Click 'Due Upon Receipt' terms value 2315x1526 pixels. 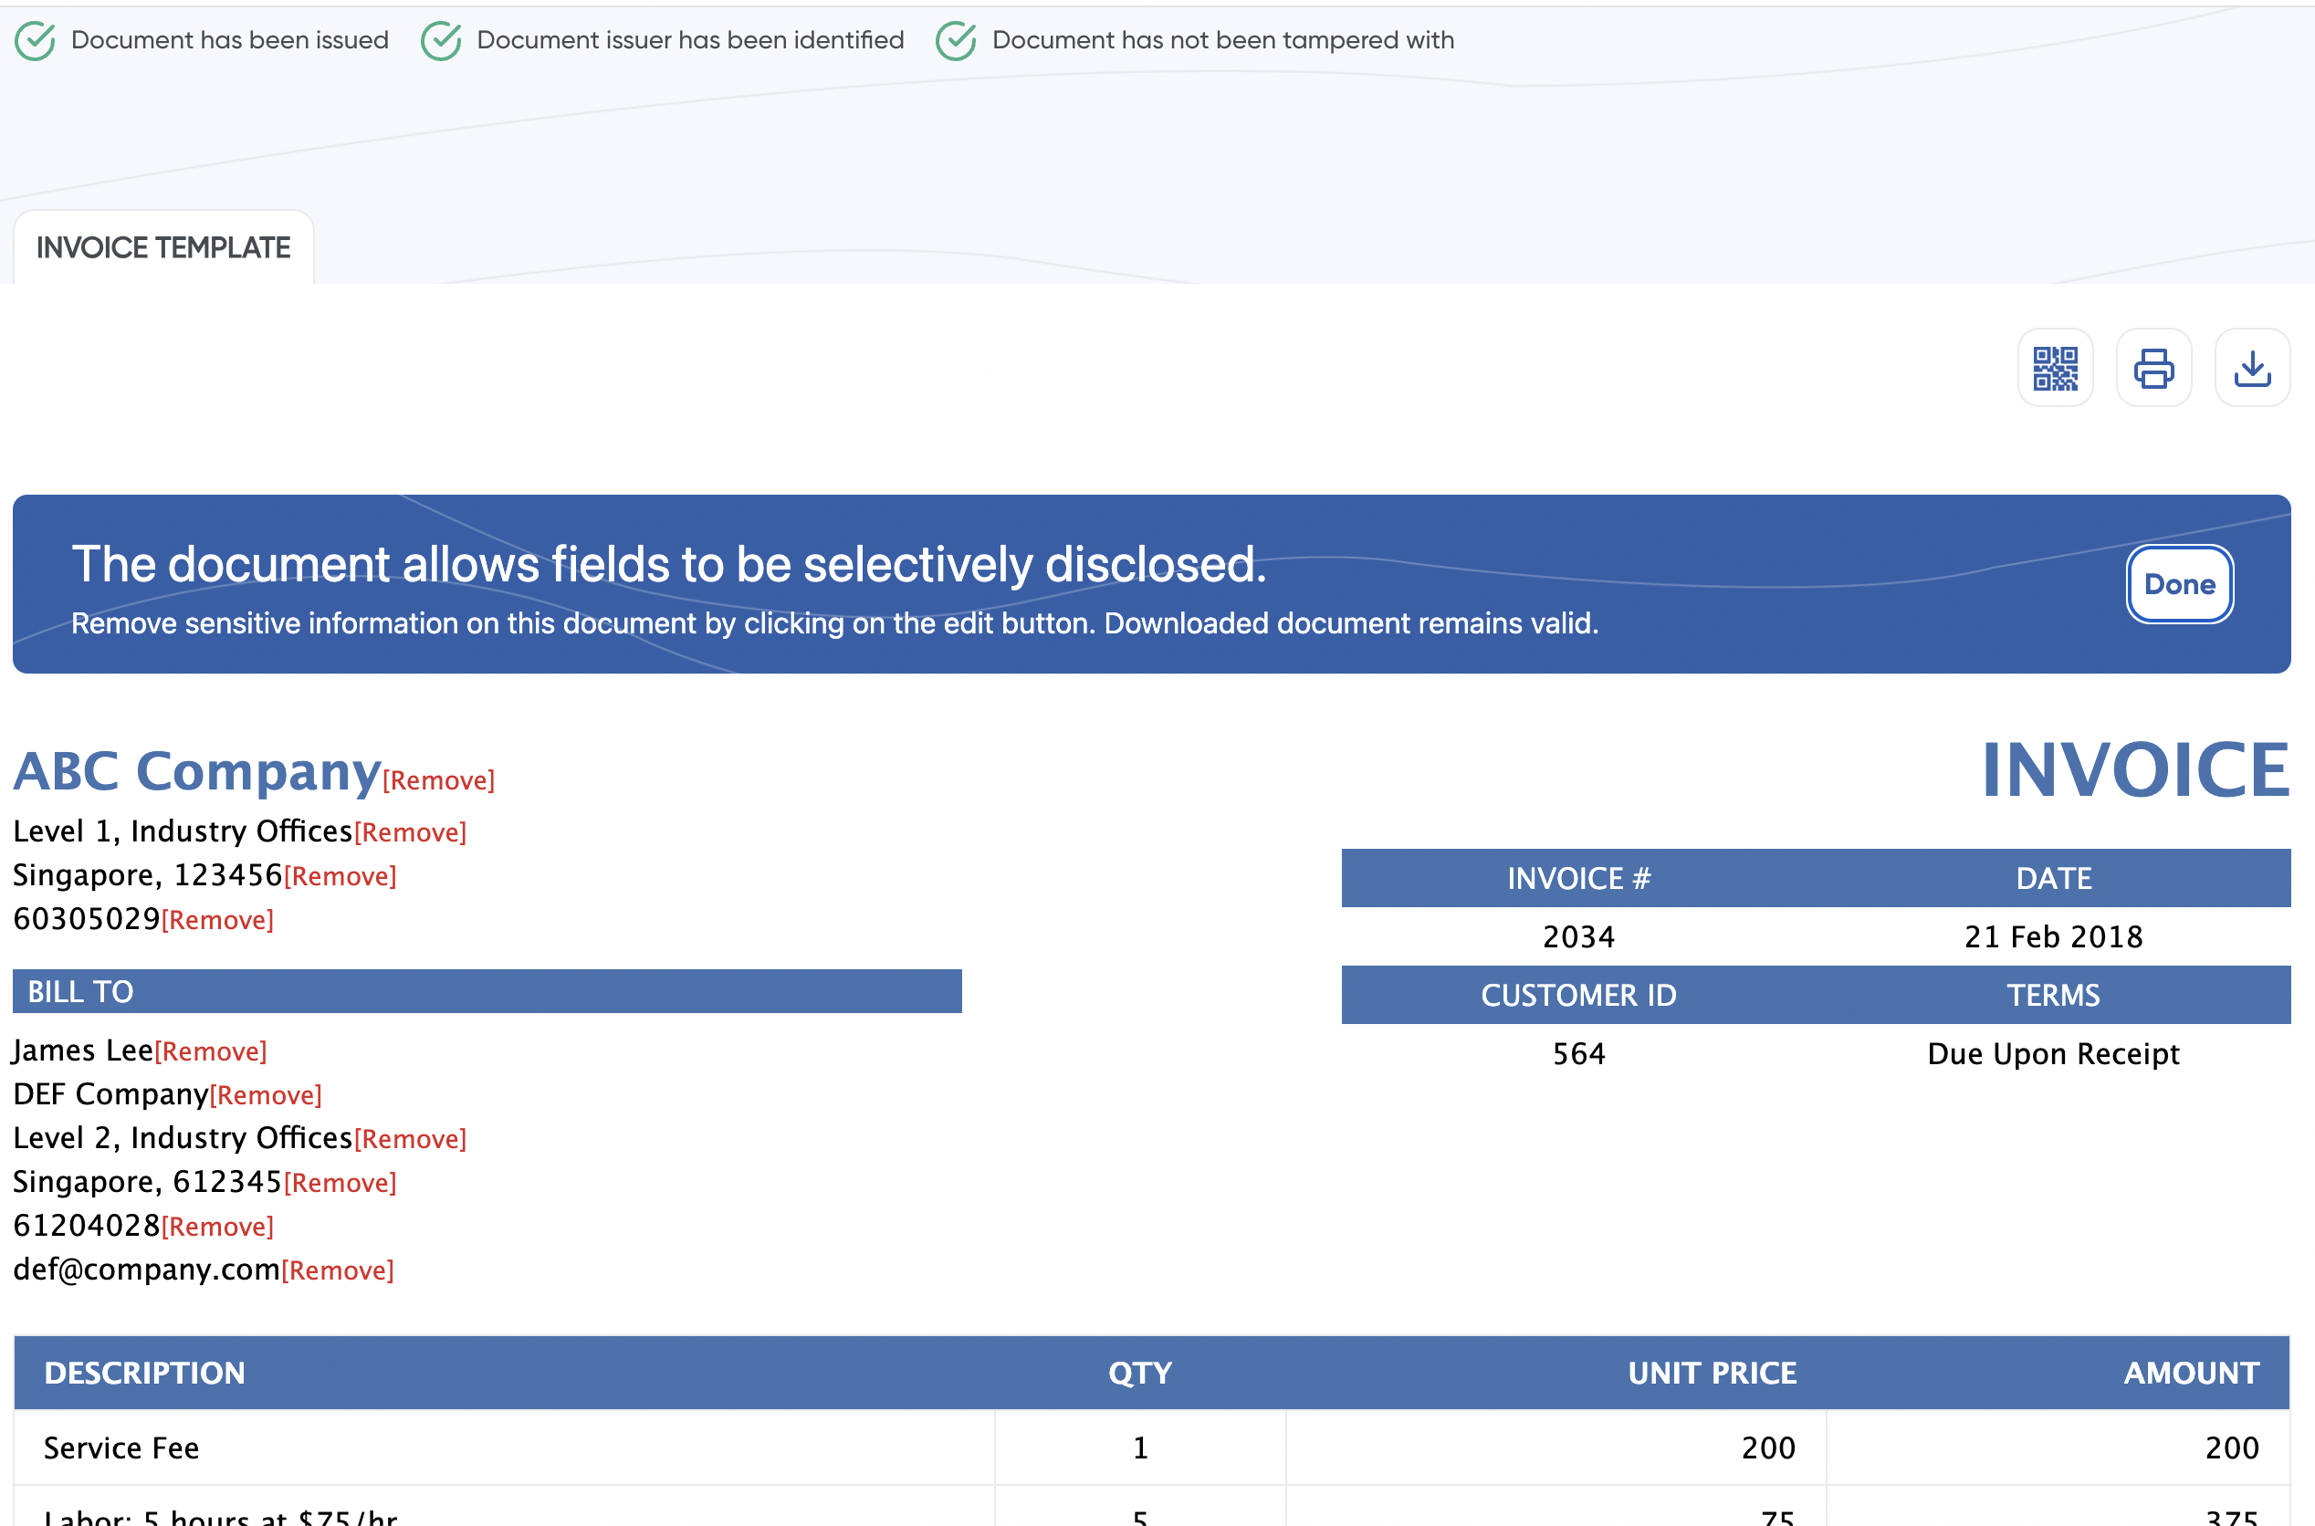(2052, 1053)
